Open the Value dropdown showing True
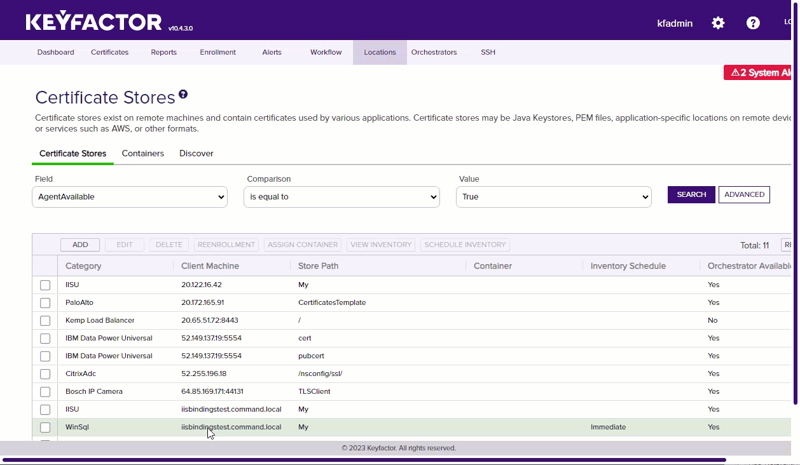The image size is (800, 465). [x=554, y=197]
